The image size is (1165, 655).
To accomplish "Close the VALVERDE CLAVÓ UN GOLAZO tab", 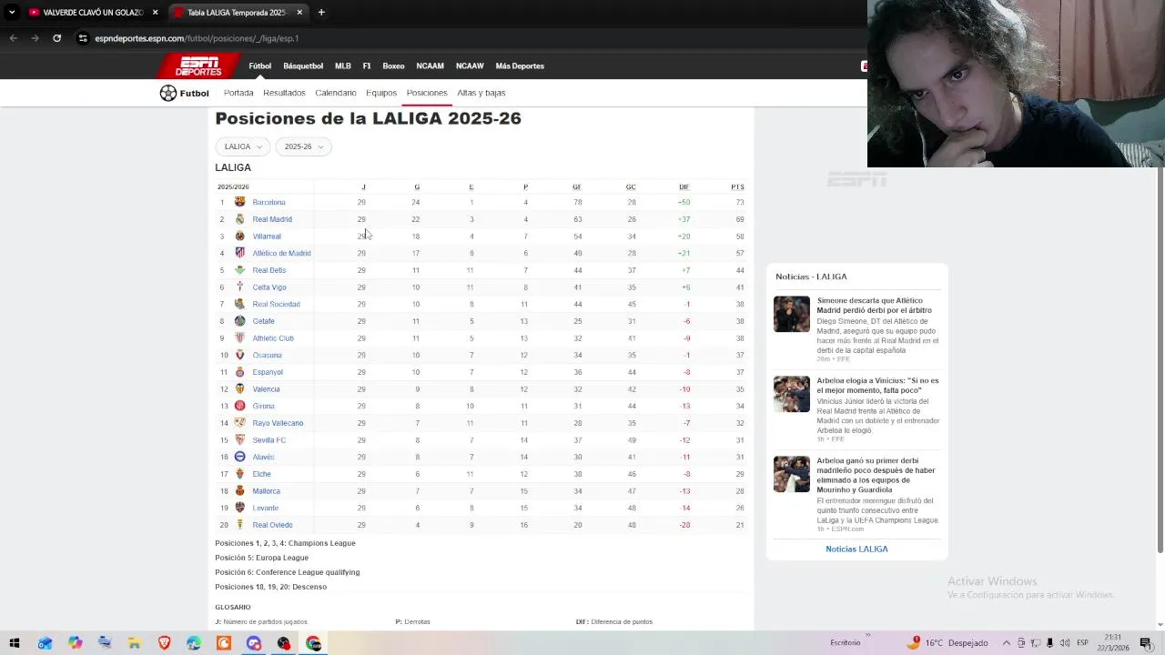I will tap(156, 13).
